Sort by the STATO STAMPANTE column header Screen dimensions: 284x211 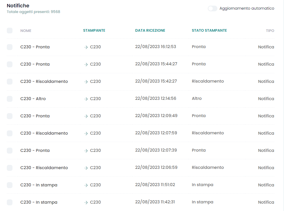coord(209,31)
